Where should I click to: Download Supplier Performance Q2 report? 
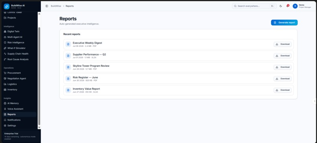point(283,56)
